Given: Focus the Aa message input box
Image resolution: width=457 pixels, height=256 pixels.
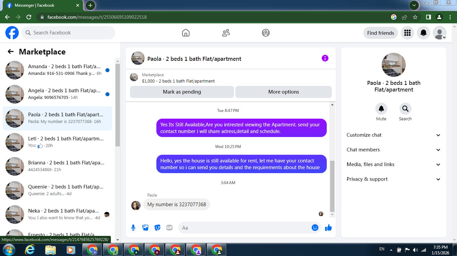Looking at the screenshot, I should pyautogui.click(x=245, y=228).
